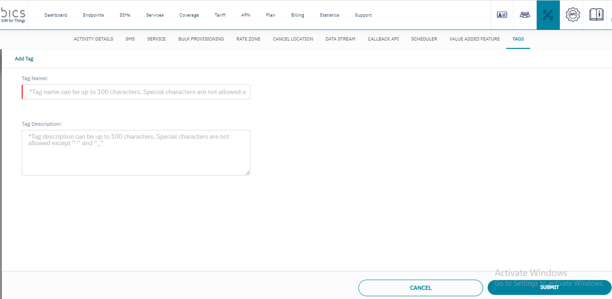Screen dimensions: 612x299
Task: Navigate to the Billing menu
Action: coord(297,15)
